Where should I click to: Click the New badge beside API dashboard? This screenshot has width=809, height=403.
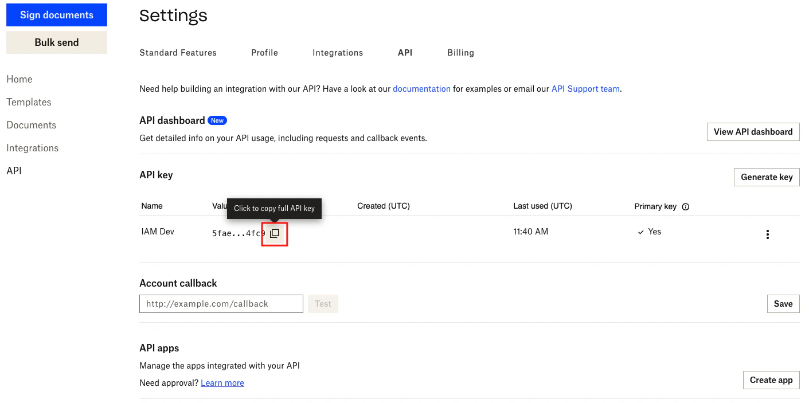[217, 120]
